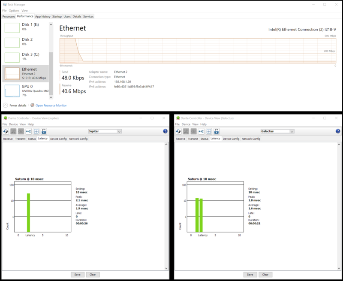The height and width of the screenshot is (281, 343).
Task: Refresh device information in the Jupiter window
Action: pyautogui.click(x=6, y=131)
